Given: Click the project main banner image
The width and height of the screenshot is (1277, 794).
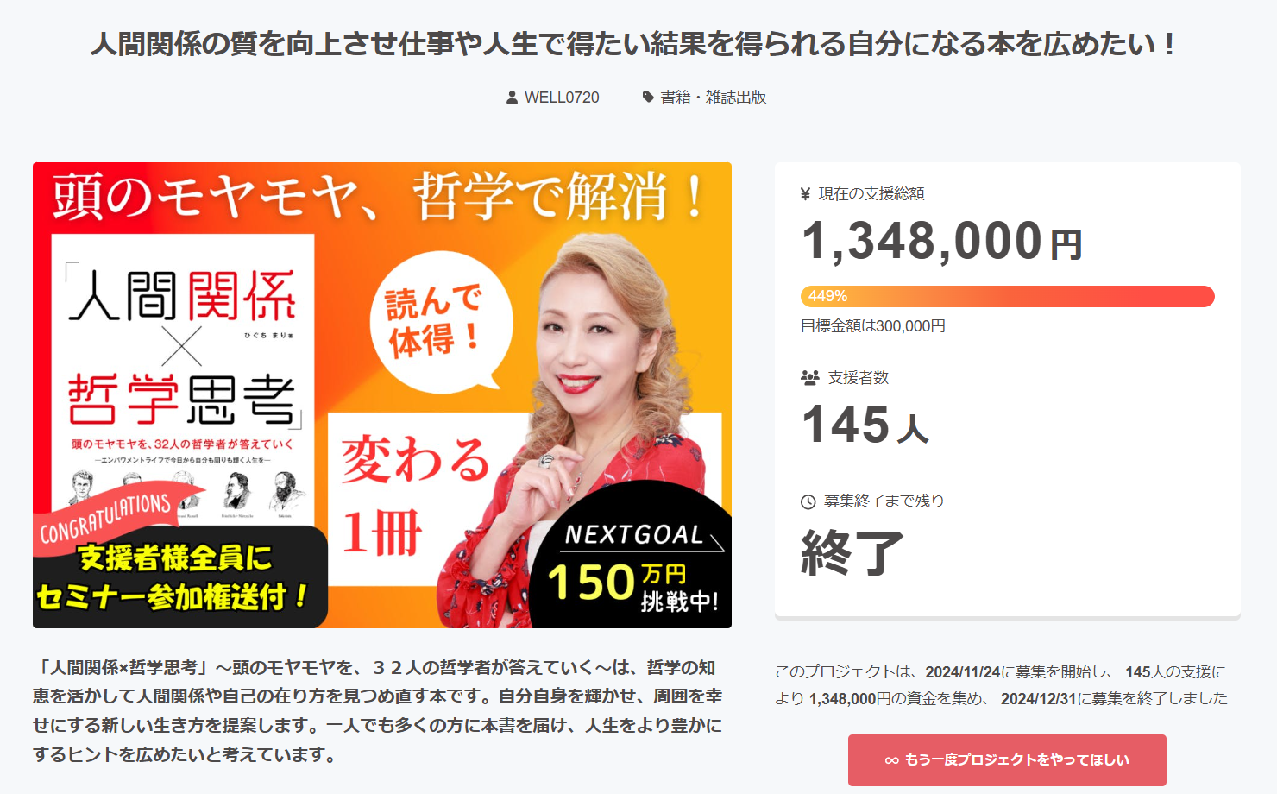Looking at the screenshot, I should (382, 395).
